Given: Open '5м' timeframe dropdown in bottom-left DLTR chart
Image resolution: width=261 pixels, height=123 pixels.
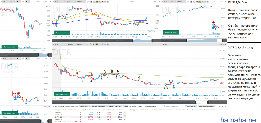Looking at the screenshot, I should [x=12, y=59].
